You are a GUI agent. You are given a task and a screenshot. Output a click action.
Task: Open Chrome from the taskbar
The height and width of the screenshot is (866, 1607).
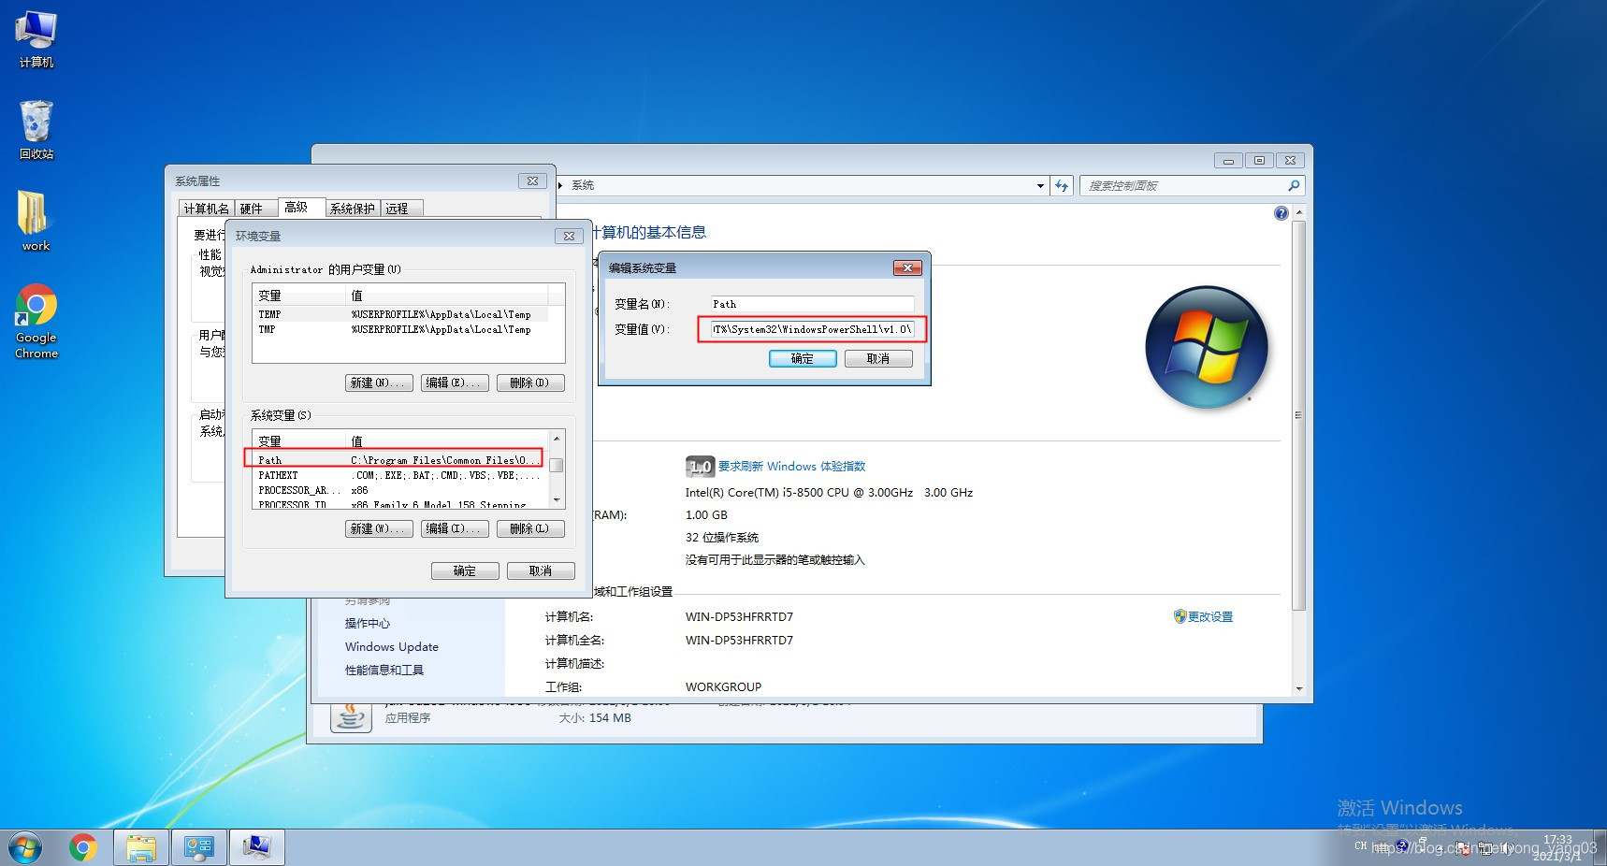(83, 847)
